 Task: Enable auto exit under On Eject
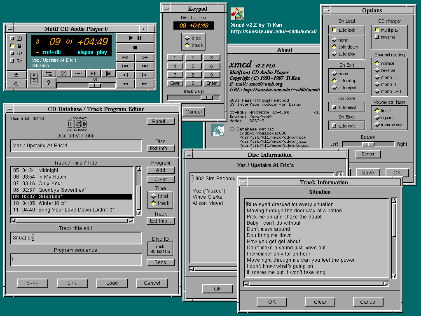[334, 125]
